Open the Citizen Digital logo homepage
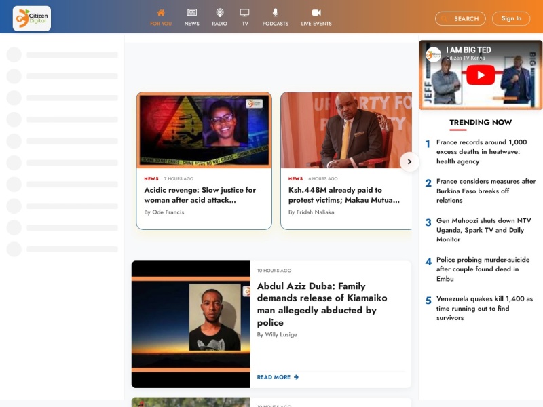 pos(32,18)
